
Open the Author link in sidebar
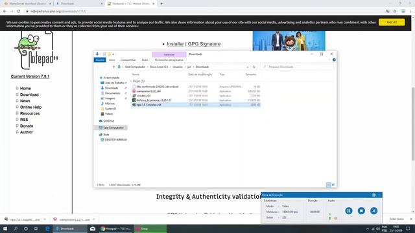(x=27, y=132)
